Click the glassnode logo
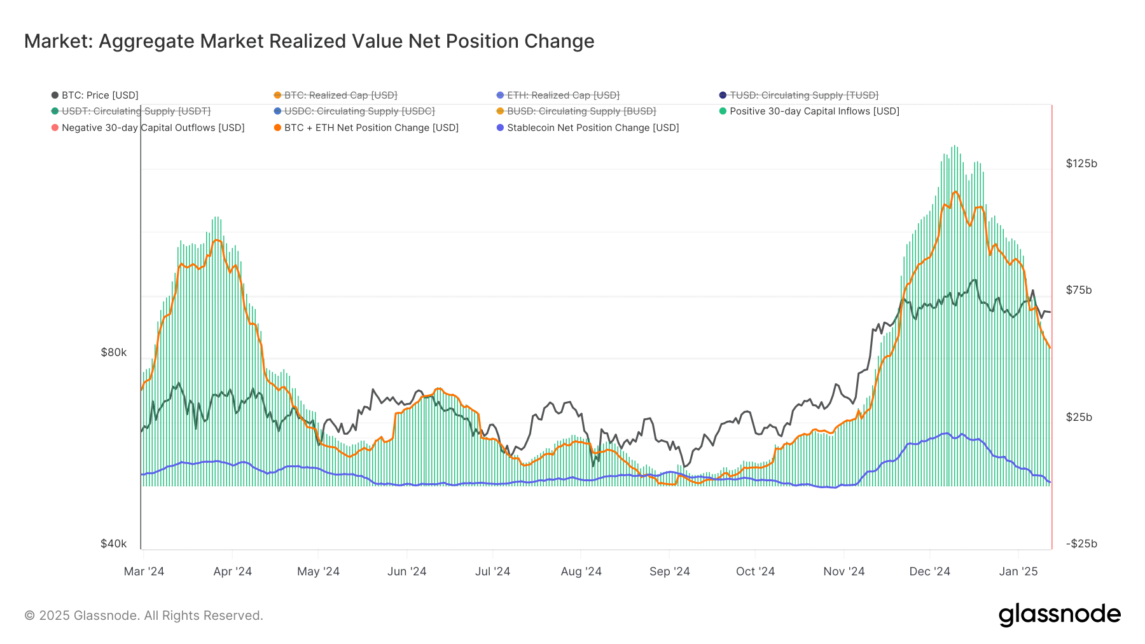 pos(1060,615)
